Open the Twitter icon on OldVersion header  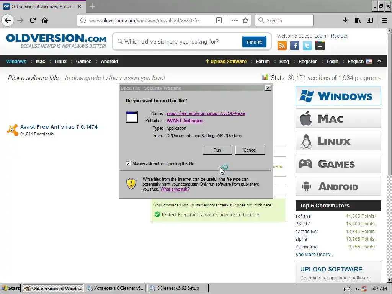coord(307,46)
